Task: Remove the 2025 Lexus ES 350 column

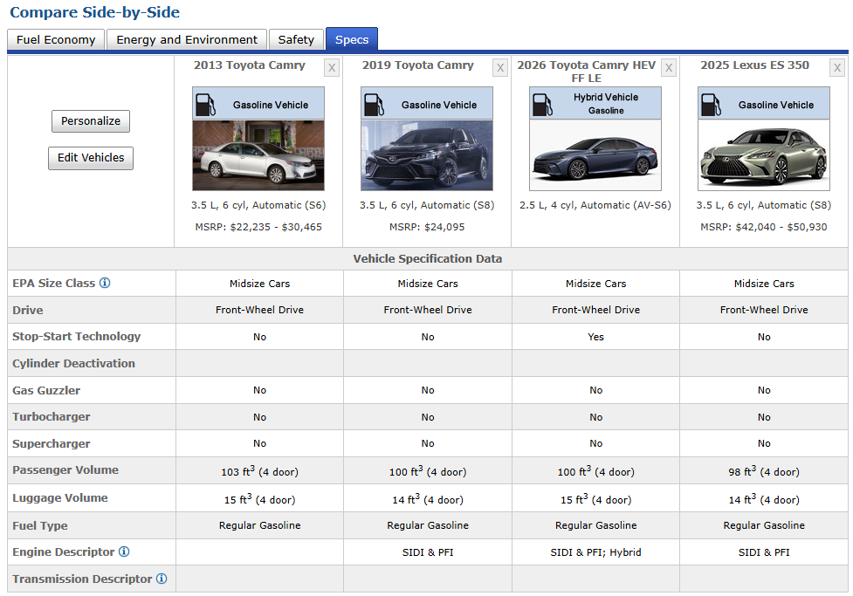Action: (837, 68)
